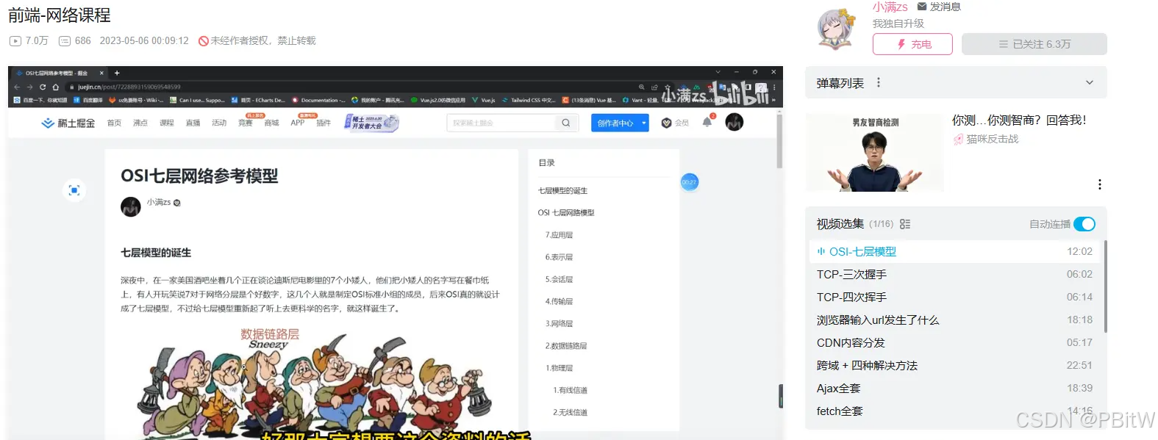Open the 沸点 nav item
Screen dimensions: 1158x440
tap(140, 123)
